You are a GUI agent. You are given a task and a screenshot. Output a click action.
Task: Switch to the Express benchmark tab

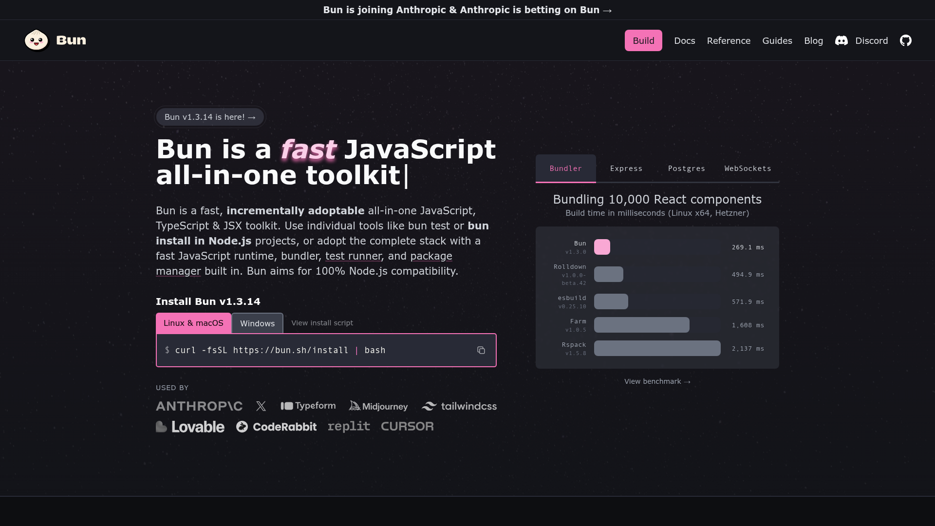(x=626, y=169)
